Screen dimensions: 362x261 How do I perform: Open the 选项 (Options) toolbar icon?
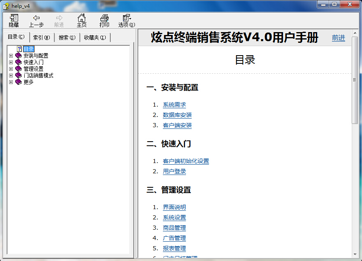127,18
